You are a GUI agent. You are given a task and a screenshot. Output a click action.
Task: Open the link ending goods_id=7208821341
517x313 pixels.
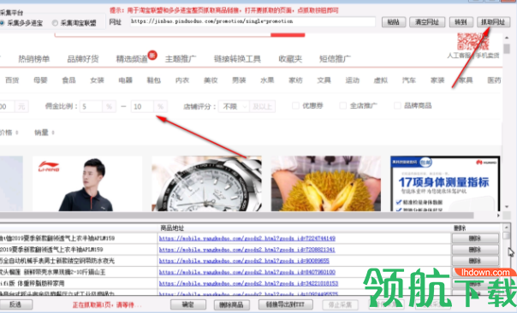click(247, 250)
